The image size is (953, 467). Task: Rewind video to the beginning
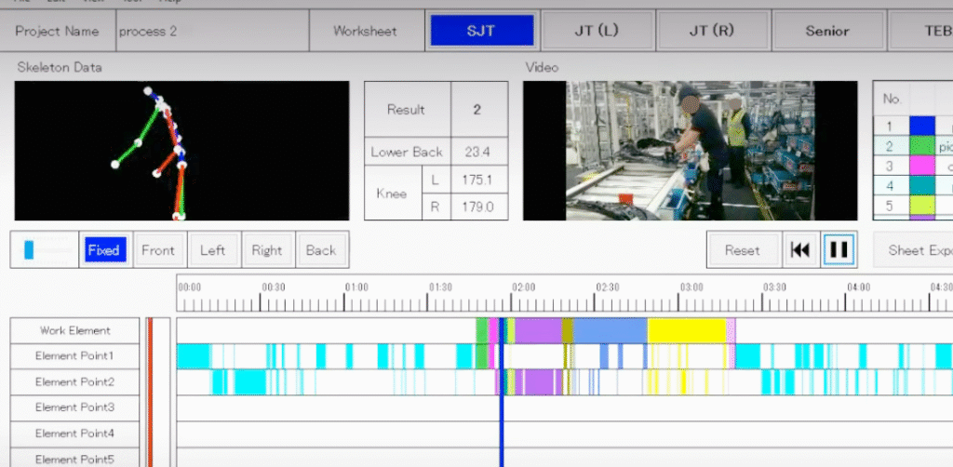pos(799,249)
